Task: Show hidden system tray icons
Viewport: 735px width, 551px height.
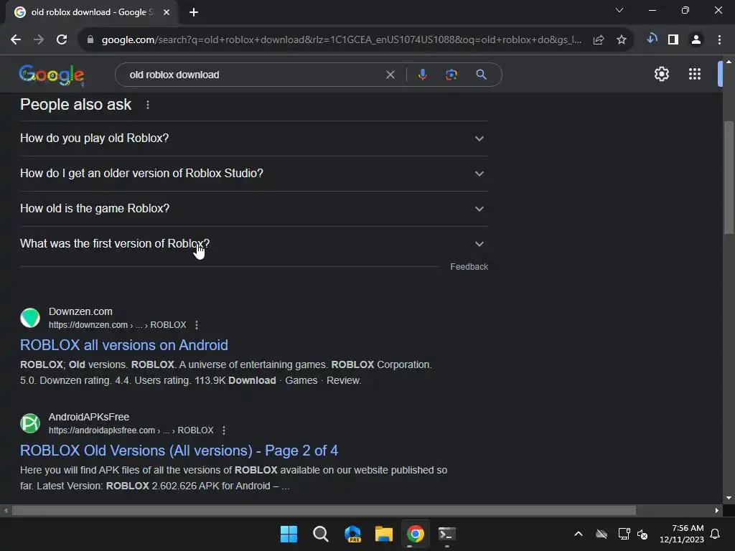Action: click(x=579, y=534)
